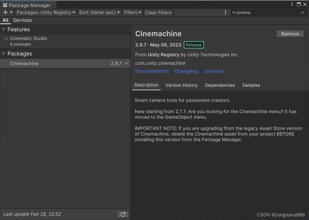
Task: Switch to the Services tab
Action: (22, 20)
